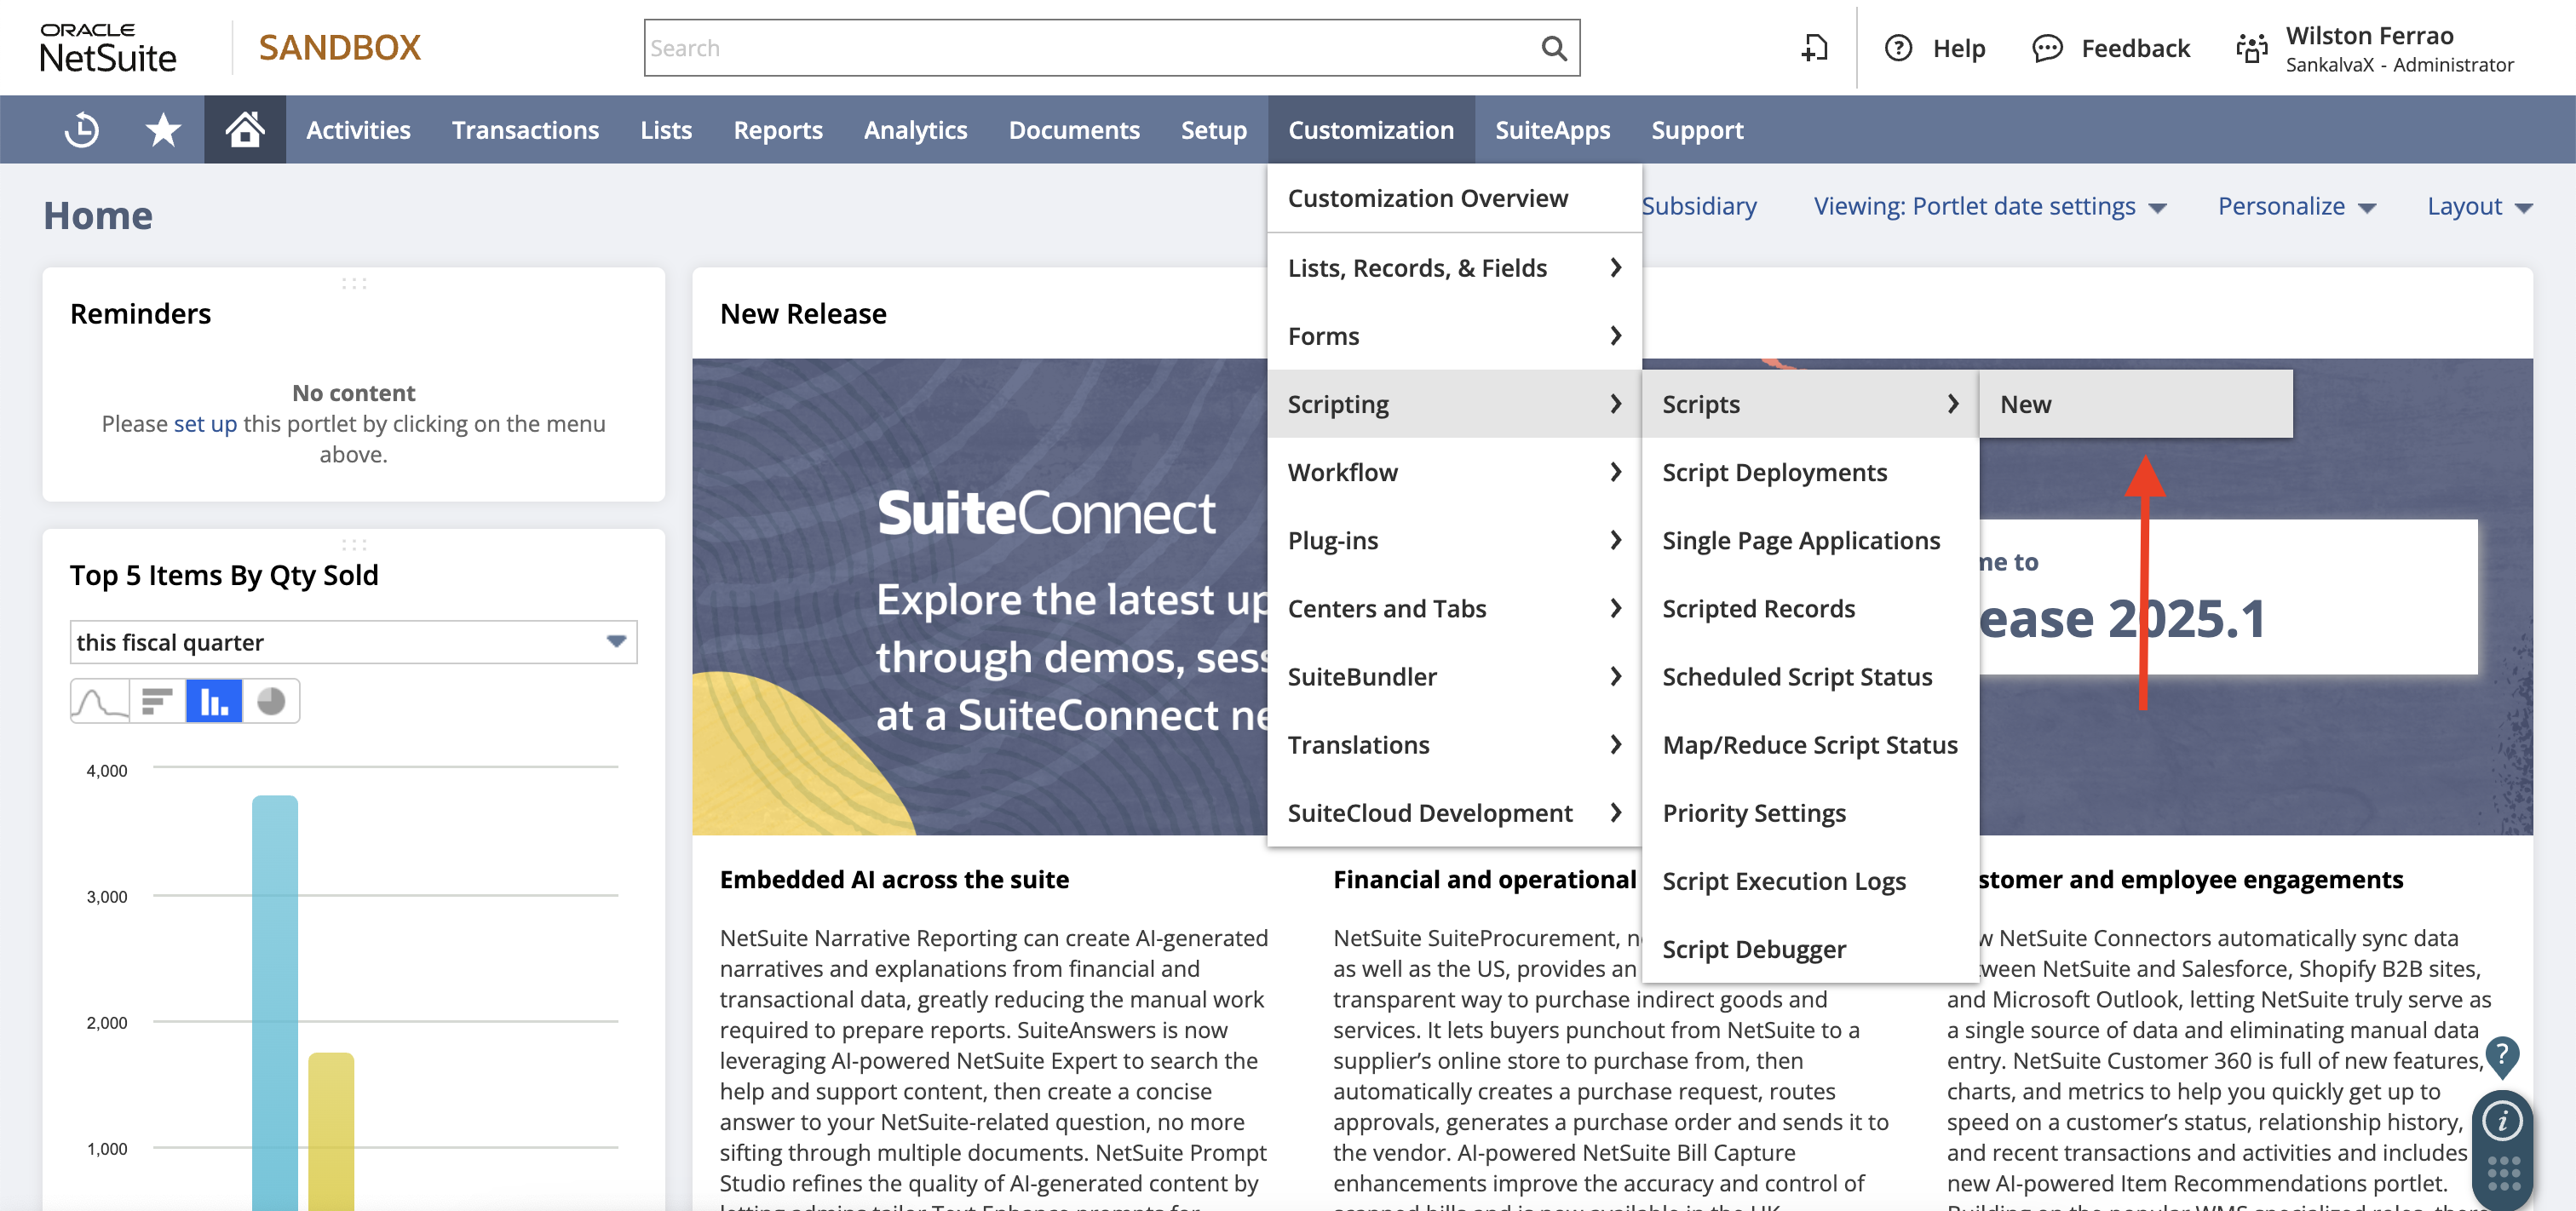Viewport: 2576px width, 1211px height.
Task: Click the circular info icon
Action: [x=2502, y=1120]
